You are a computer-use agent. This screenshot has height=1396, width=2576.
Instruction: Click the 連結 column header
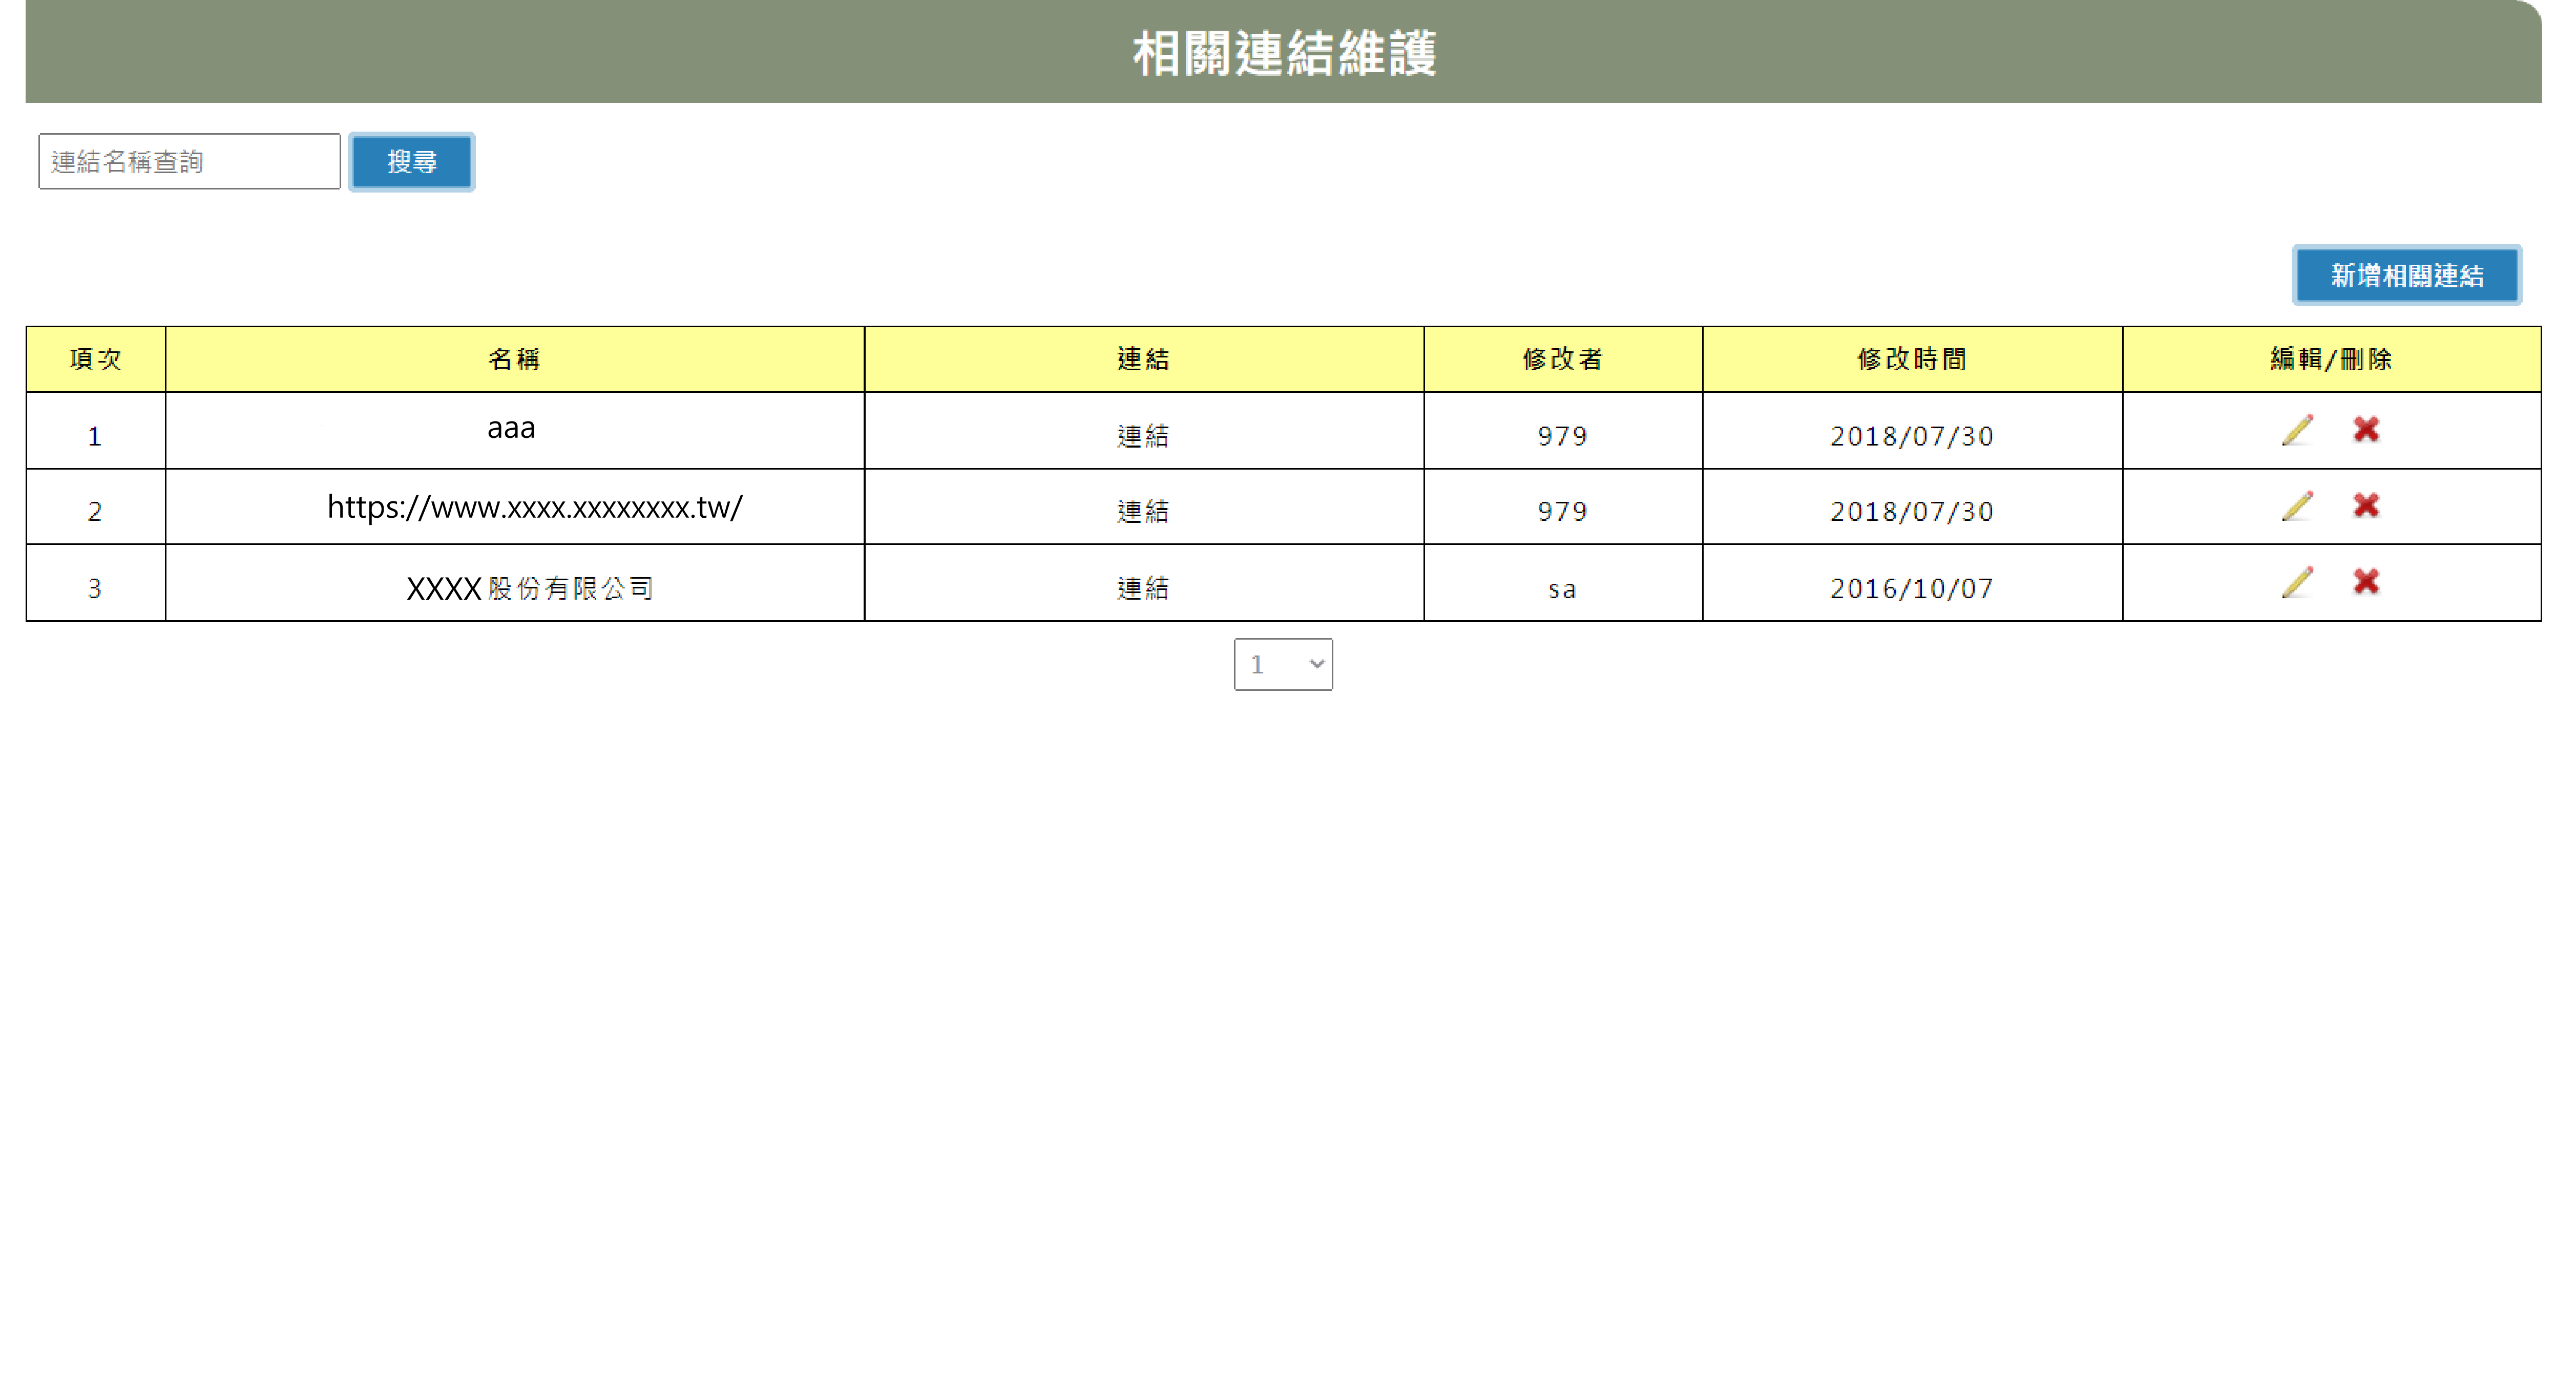[x=1143, y=359]
